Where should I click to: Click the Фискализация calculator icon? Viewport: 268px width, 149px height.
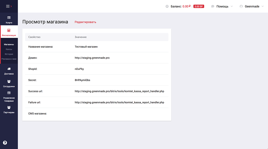(x=9, y=30)
